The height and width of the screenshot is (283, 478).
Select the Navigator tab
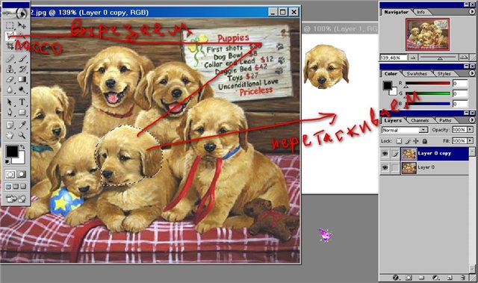tap(396, 12)
